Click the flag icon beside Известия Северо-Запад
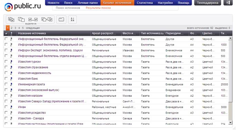Screen dimensions: 236x130 click(11, 101)
